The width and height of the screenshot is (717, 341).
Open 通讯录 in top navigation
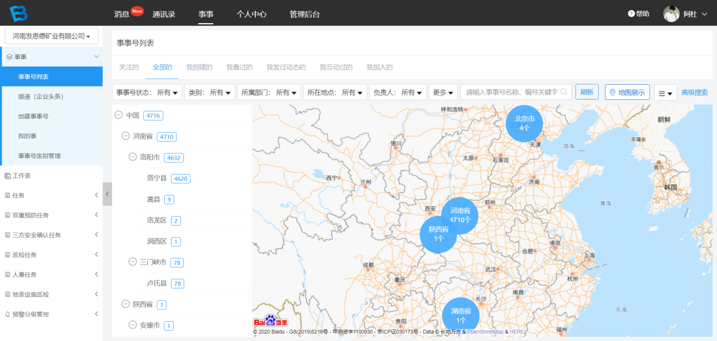(164, 14)
